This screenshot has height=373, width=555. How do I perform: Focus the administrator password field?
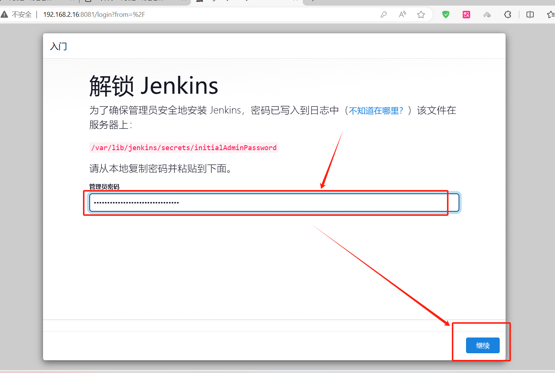(x=274, y=203)
